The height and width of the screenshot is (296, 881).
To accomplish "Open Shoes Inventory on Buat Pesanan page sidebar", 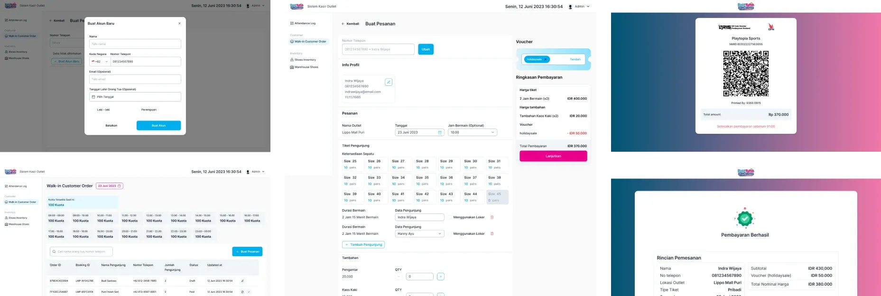I will (x=303, y=60).
